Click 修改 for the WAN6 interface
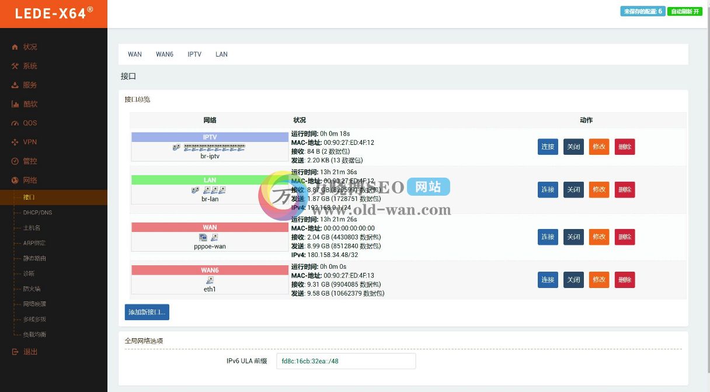710x392 pixels. coord(599,280)
